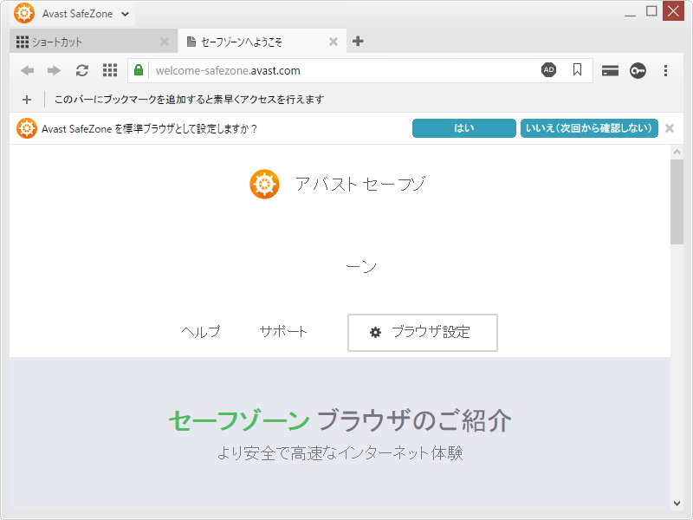Open the password manager key icon
Viewport: 693px width, 520px height.
coord(638,70)
